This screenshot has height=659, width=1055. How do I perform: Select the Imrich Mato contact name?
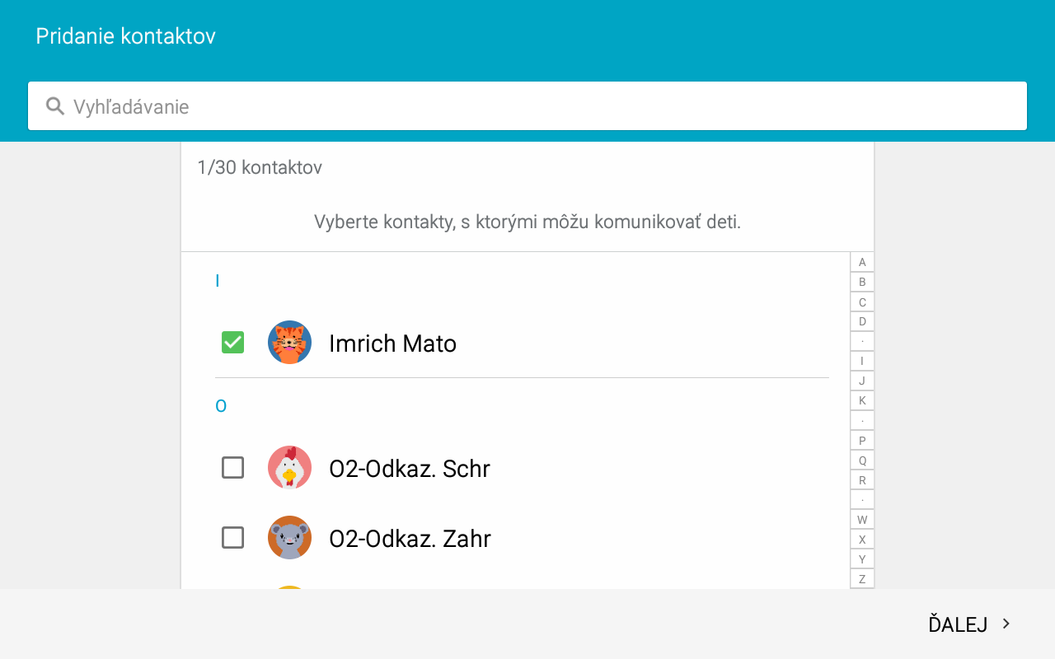pyautogui.click(x=392, y=344)
